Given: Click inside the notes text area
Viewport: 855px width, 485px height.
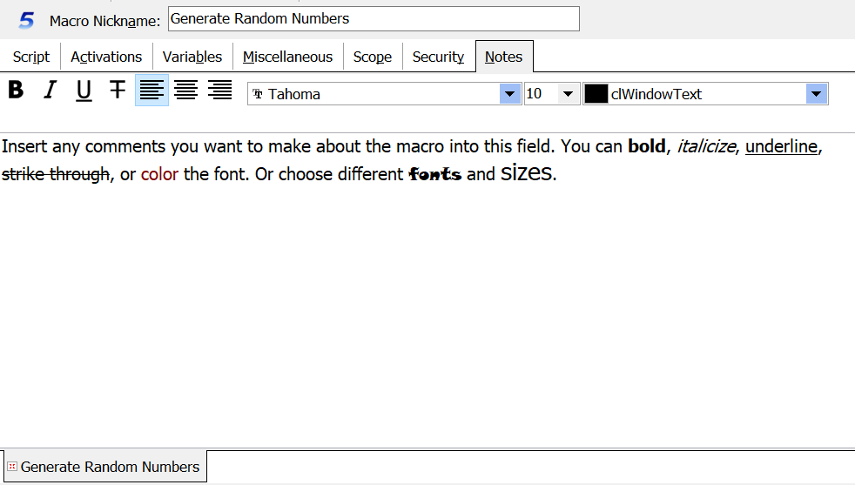Looking at the screenshot, I should [427, 305].
